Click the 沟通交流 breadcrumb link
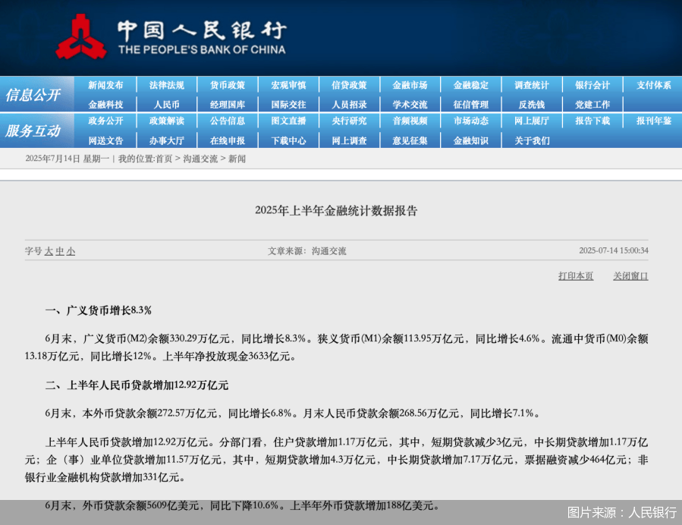 pyautogui.click(x=200, y=159)
